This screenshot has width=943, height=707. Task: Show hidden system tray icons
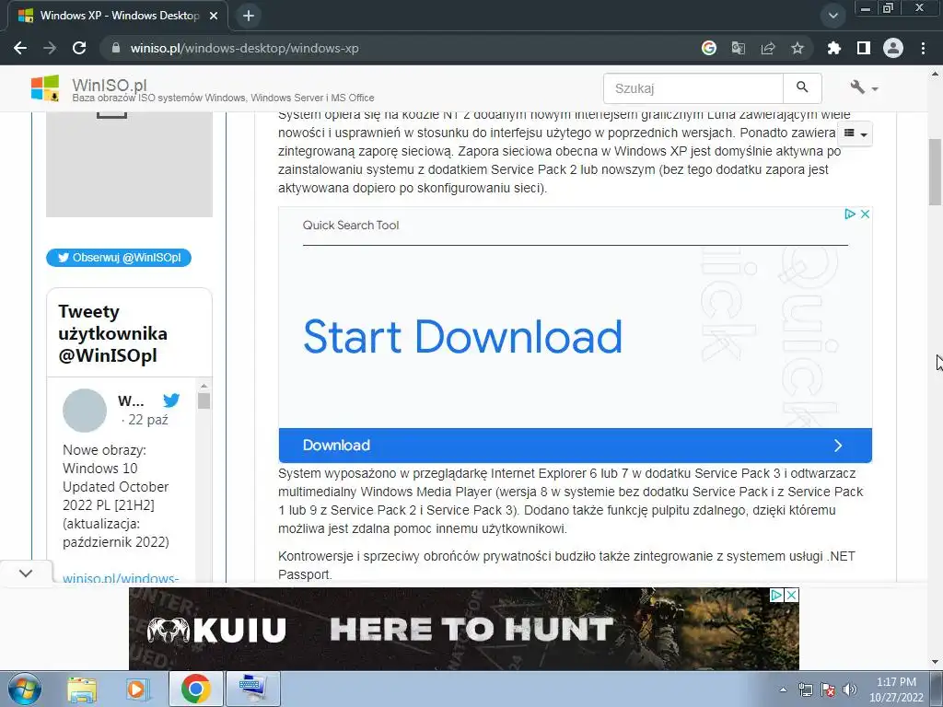(783, 690)
